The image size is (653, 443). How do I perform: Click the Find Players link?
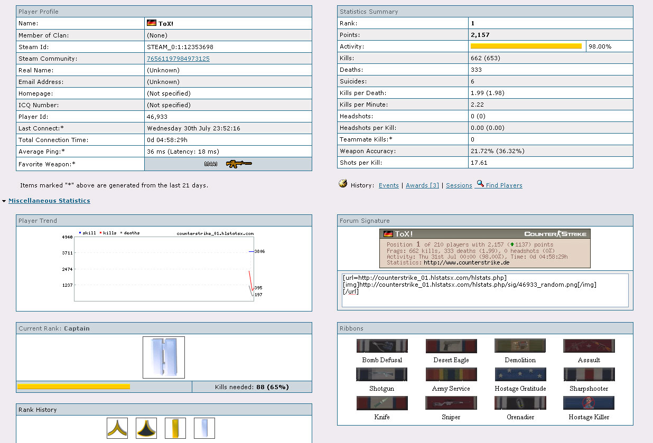[x=503, y=185]
